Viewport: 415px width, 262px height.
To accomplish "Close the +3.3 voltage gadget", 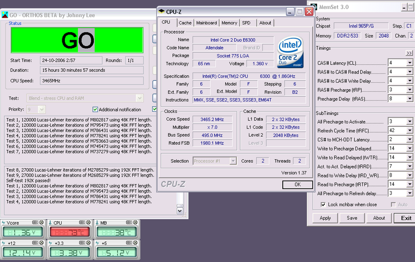I will (x=88, y=242).
